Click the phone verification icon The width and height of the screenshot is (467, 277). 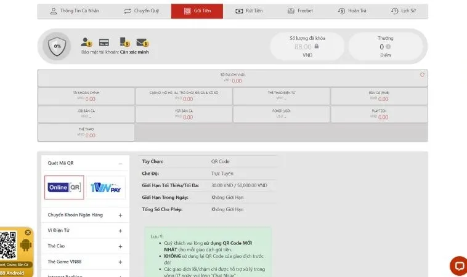pos(124,42)
